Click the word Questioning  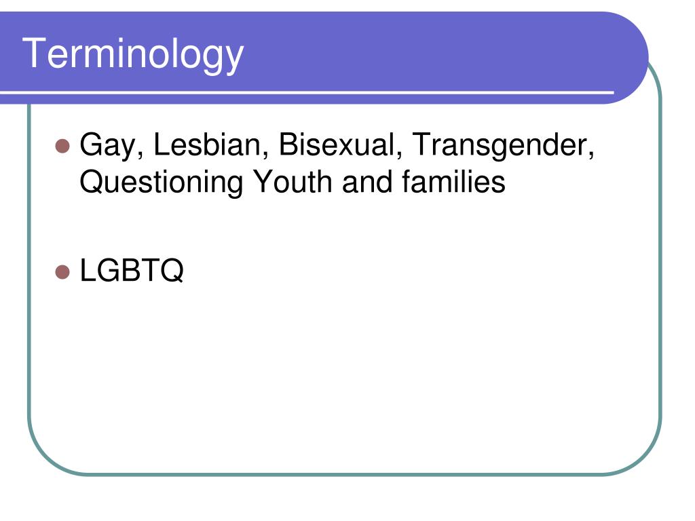(x=162, y=182)
